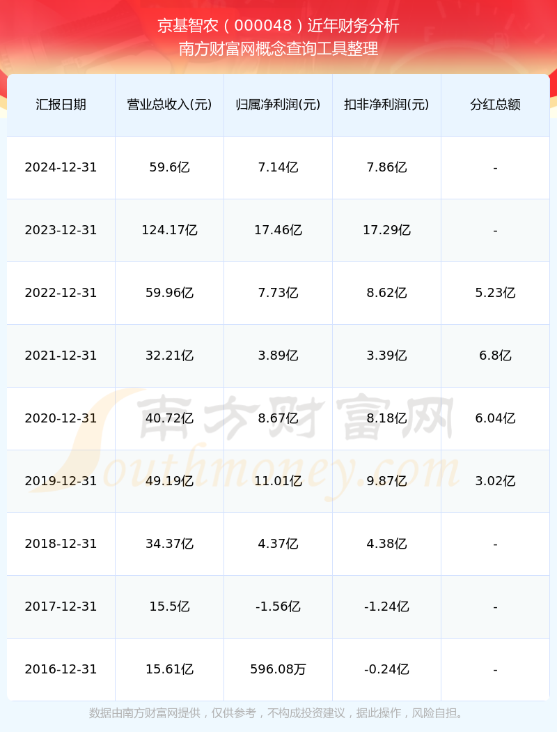Click the subtitle 南方财富网概念查询工具整理
Screen dimensions: 557x732
pyautogui.click(x=278, y=49)
